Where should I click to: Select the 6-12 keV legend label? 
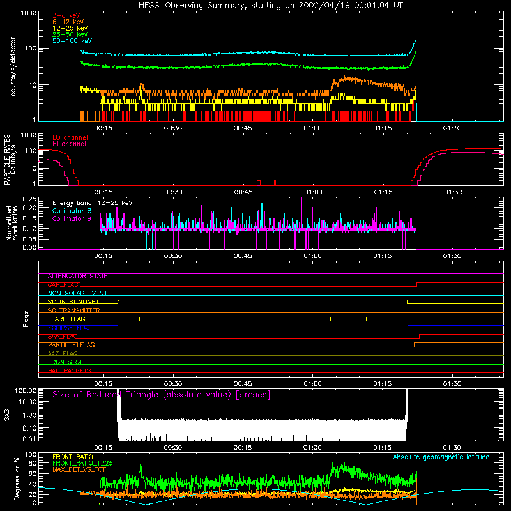(x=68, y=22)
